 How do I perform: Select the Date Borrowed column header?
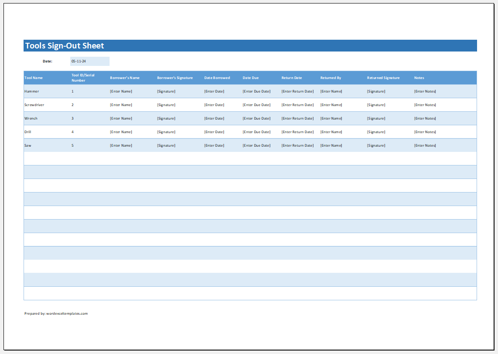click(x=217, y=78)
